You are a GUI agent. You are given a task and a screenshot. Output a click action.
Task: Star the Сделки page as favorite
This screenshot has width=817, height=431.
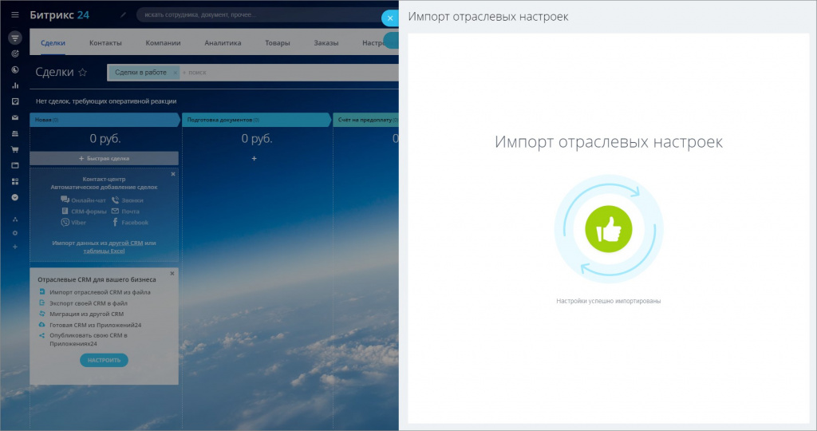click(x=82, y=73)
